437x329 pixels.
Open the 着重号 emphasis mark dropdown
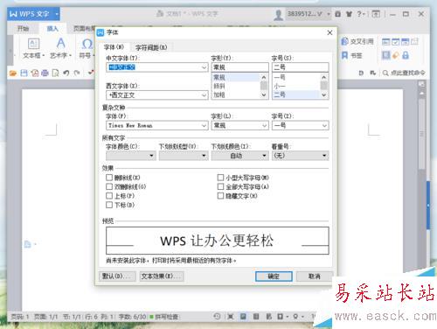pos(300,156)
